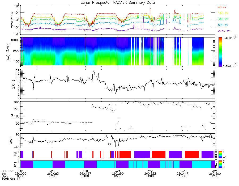Select the green '340 eV' legend label

[223, 19]
